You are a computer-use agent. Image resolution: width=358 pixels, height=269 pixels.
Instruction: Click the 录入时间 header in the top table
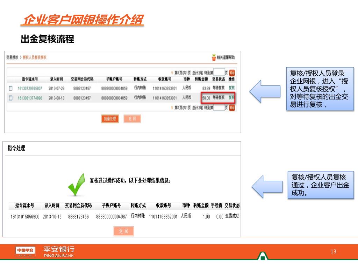[56, 79]
